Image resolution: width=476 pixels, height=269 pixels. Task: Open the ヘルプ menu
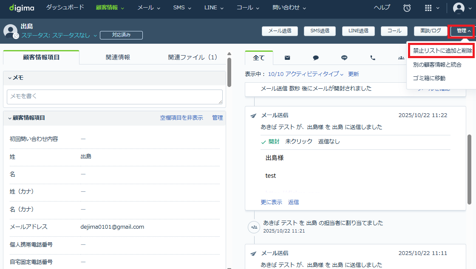pos(382,8)
